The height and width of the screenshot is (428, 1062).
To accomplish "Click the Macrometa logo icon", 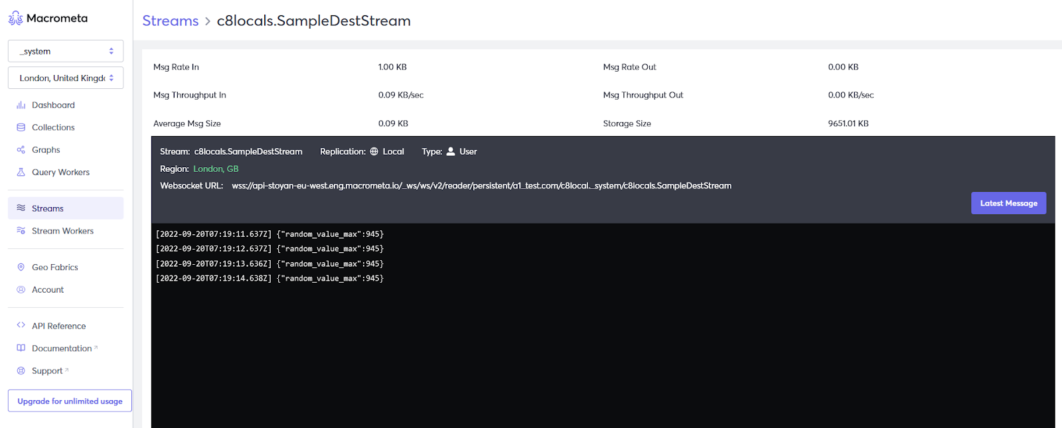I will coord(15,19).
